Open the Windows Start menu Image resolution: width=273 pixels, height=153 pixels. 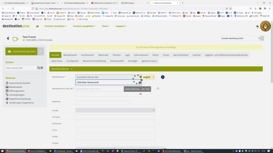(2, 151)
